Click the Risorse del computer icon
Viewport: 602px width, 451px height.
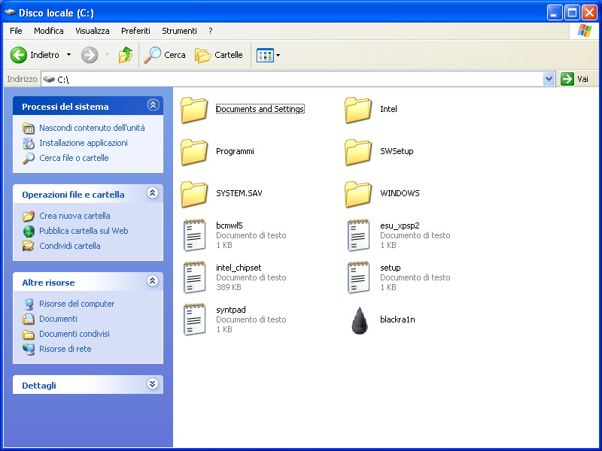(29, 304)
